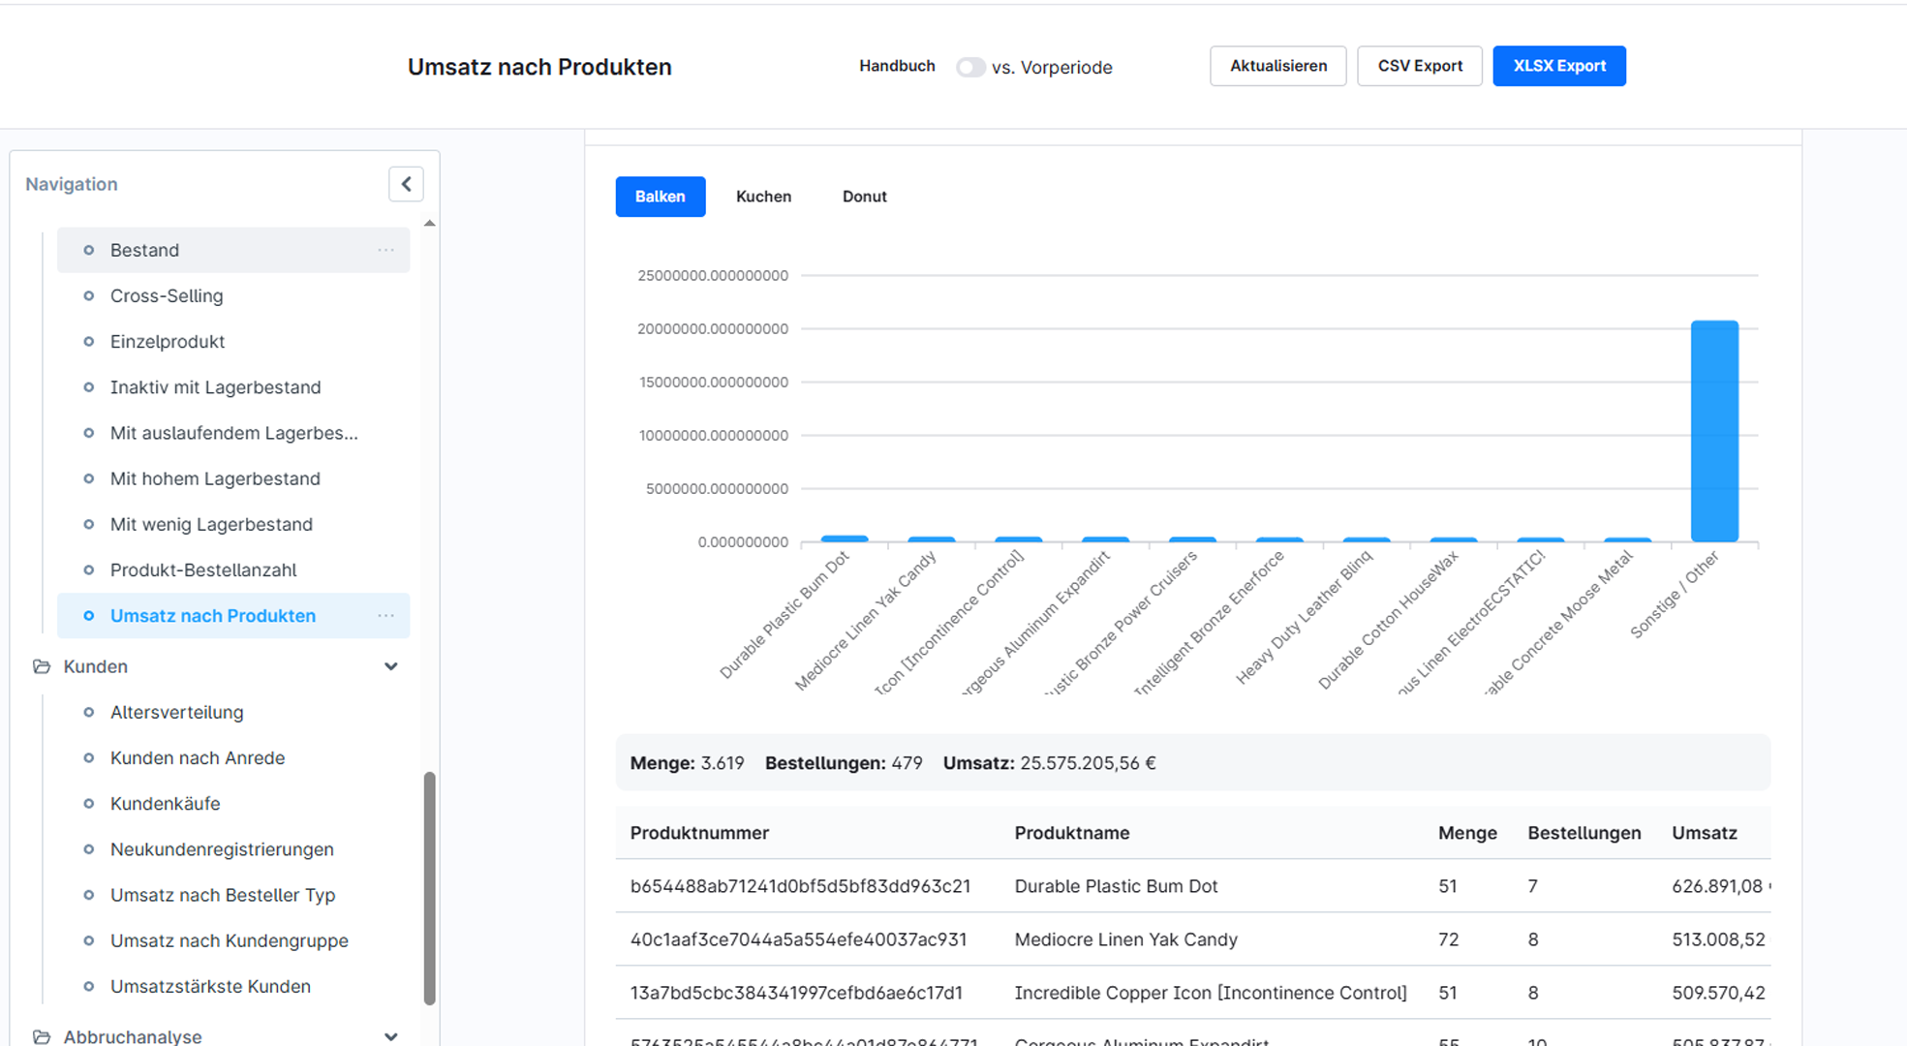
Task: Click the Menge column header
Action: point(1467,833)
